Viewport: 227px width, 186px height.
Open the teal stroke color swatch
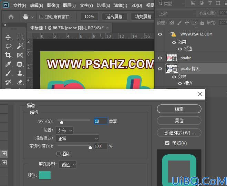(x=45, y=175)
